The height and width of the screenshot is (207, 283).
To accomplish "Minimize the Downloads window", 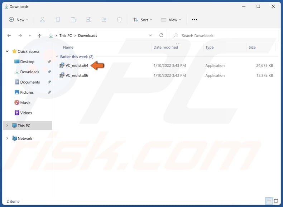I will tap(244, 6).
